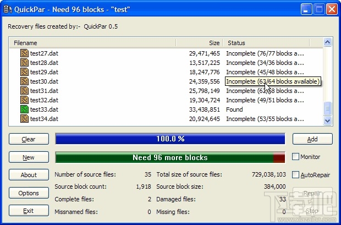Click the Incomplete (49/51 blocks status
This screenshot has height=225, width=341.
click(x=265, y=100)
